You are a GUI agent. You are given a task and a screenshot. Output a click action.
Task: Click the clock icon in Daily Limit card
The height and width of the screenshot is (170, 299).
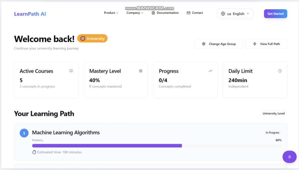[x=280, y=71]
